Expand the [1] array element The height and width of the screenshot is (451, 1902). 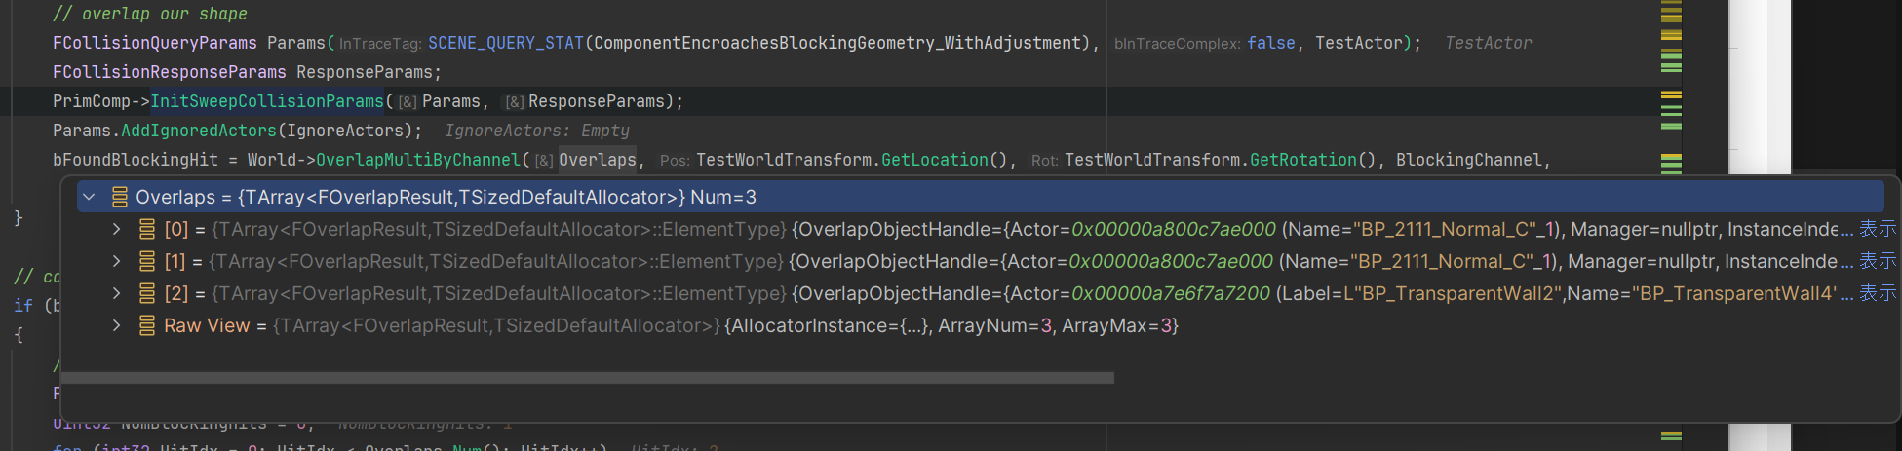click(x=116, y=261)
